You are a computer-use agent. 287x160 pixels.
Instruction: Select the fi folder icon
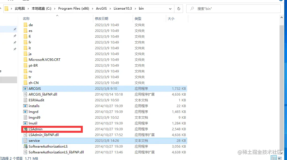click(25, 37)
